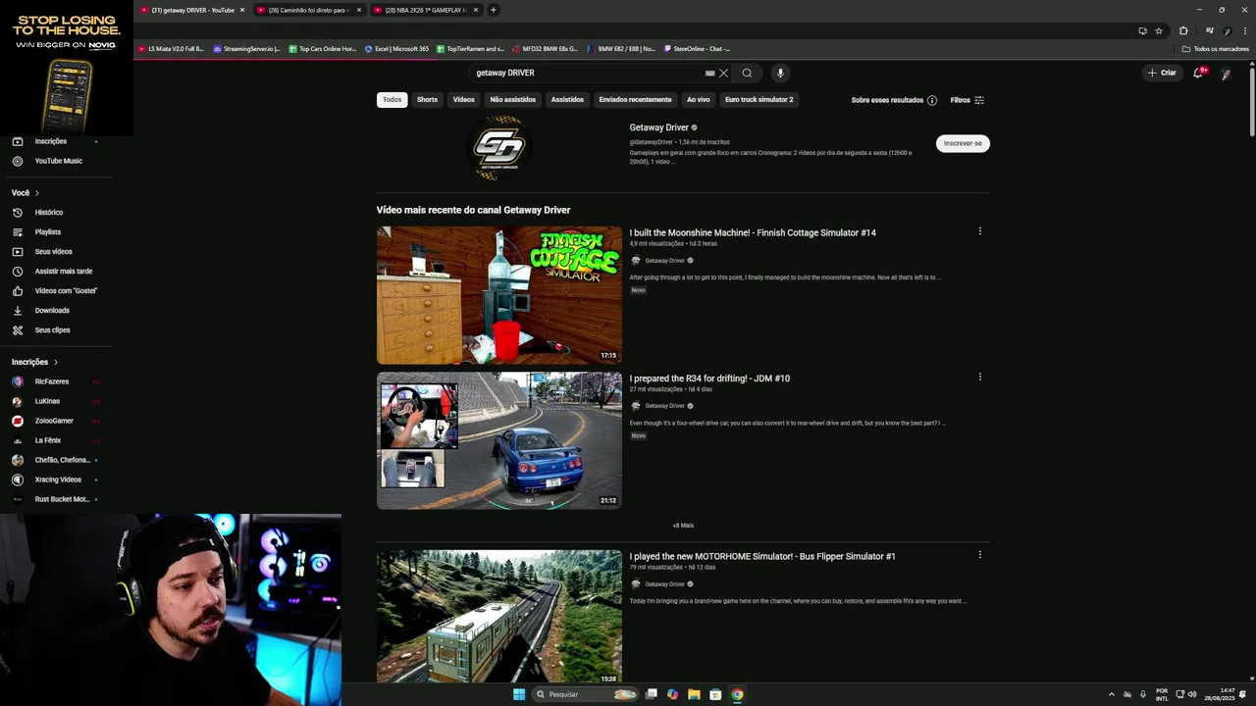Select the Ao vivo filter chip

click(699, 100)
